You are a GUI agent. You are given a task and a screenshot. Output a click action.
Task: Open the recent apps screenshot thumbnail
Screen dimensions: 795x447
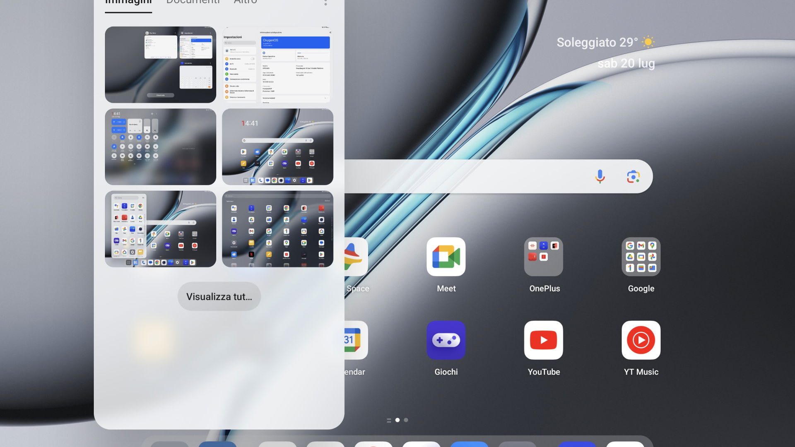tap(160, 65)
